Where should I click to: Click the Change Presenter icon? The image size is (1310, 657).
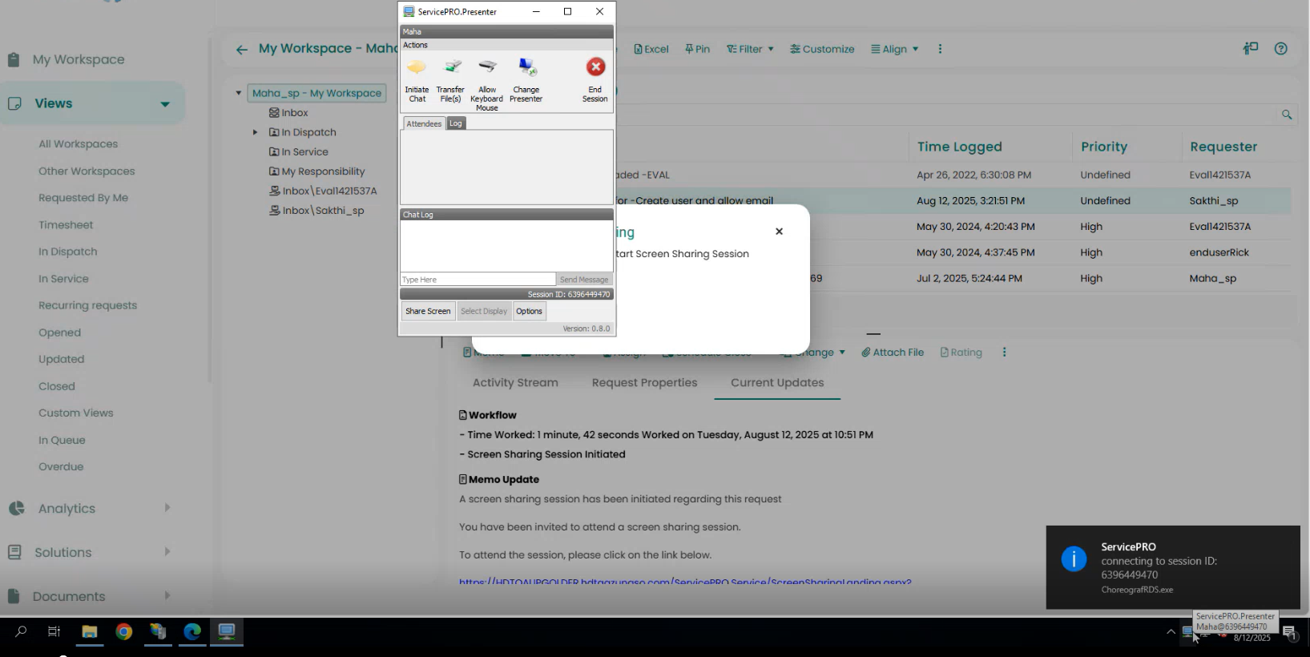pyautogui.click(x=526, y=68)
